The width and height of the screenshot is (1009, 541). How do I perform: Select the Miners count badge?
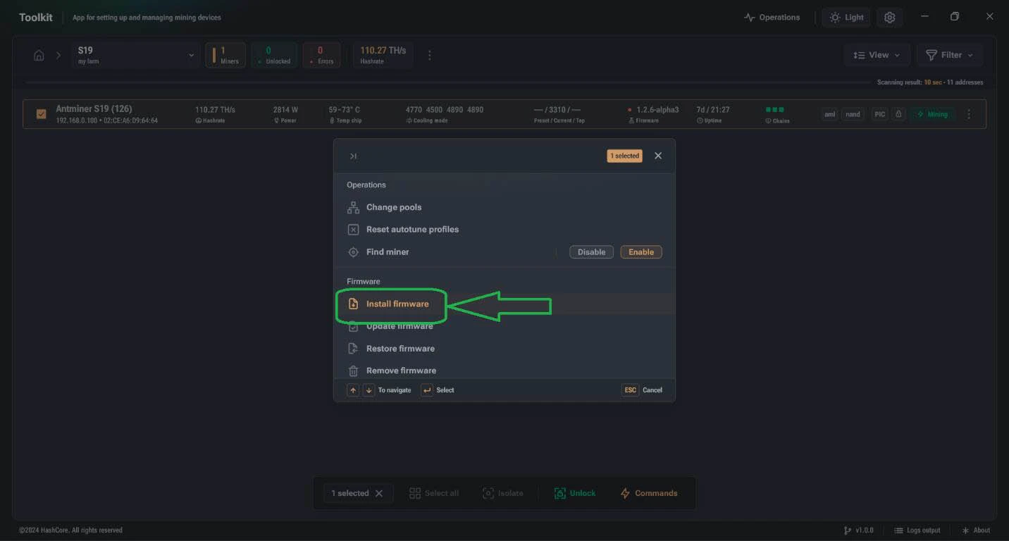pyautogui.click(x=225, y=55)
